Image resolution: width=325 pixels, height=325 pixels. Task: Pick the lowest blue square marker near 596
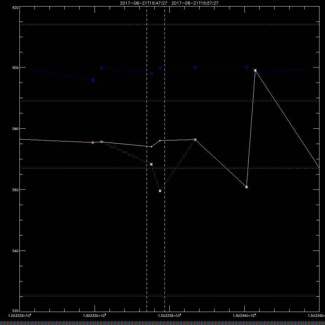coord(93,80)
